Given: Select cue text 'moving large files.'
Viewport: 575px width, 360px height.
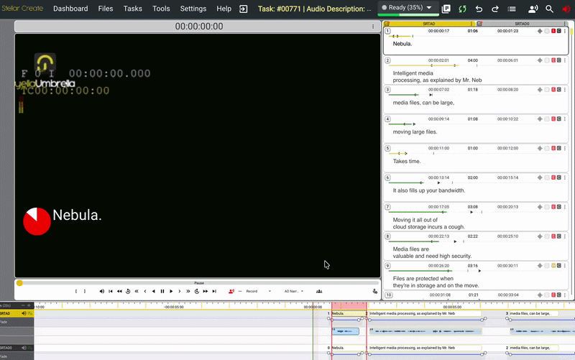Looking at the screenshot, I should coord(415,132).
